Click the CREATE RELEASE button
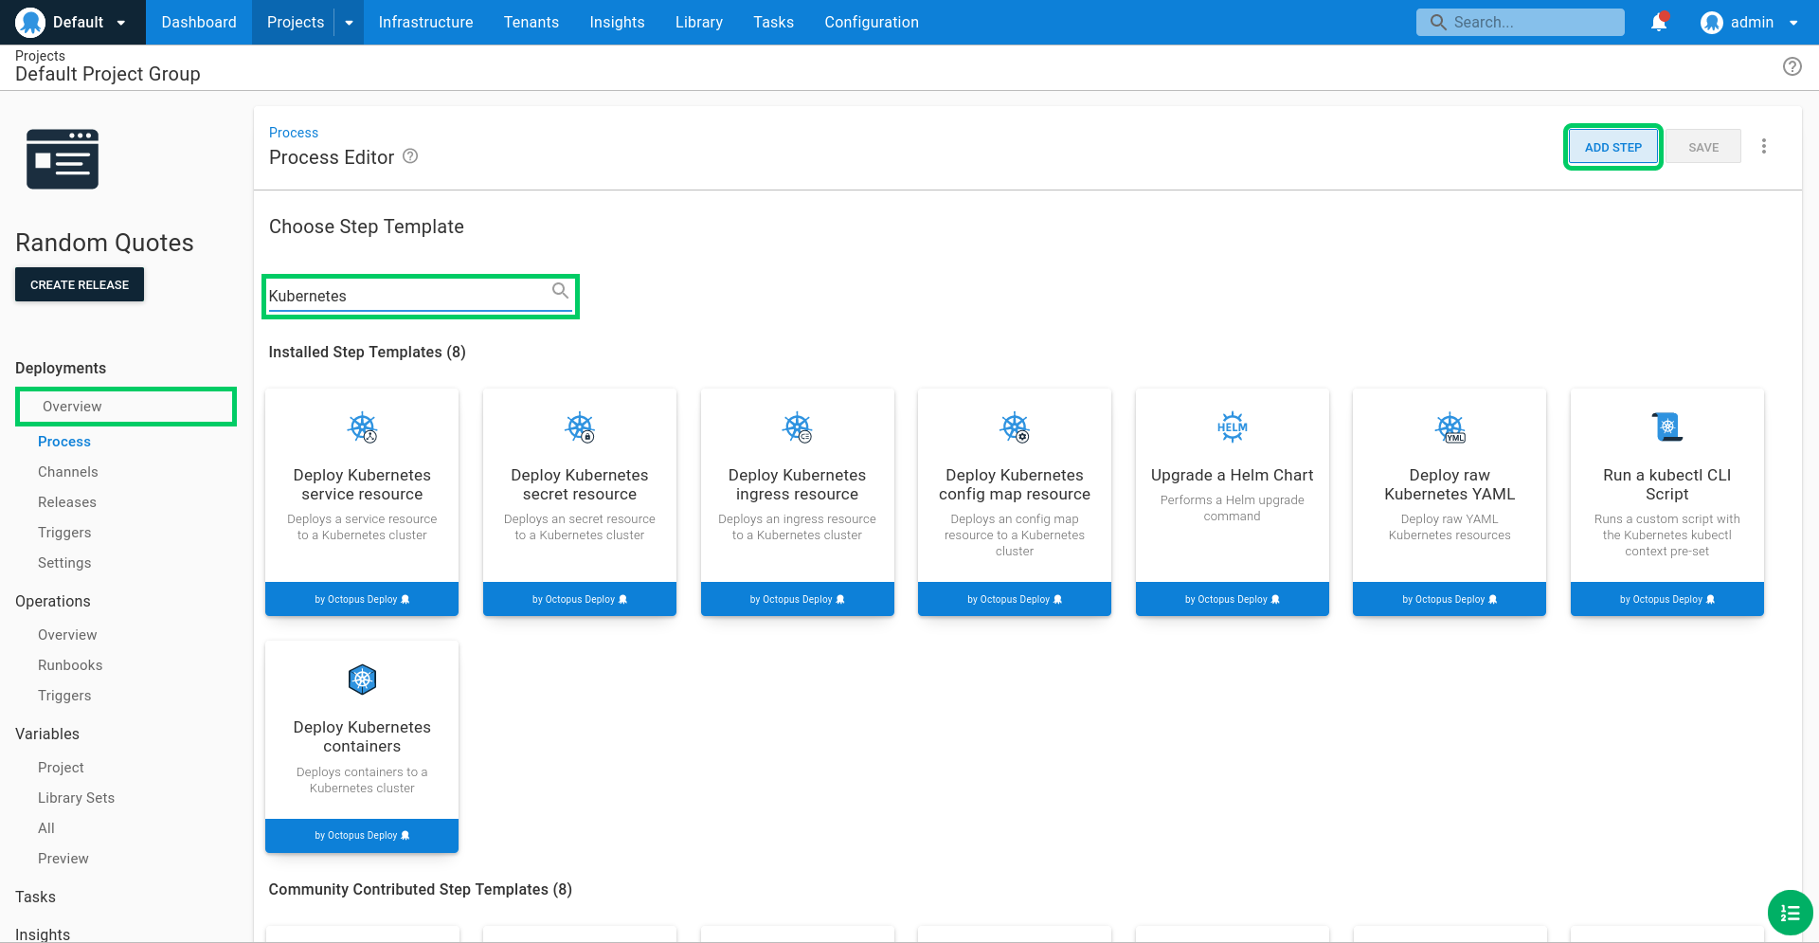The width and height of the screenshot is (1819, 943). pos(80,284)
